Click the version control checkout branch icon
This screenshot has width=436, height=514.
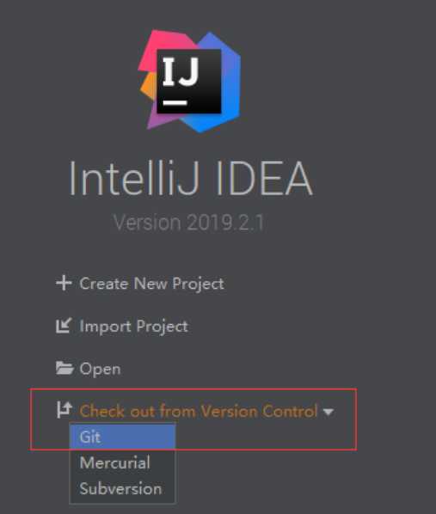click(64, 410)
